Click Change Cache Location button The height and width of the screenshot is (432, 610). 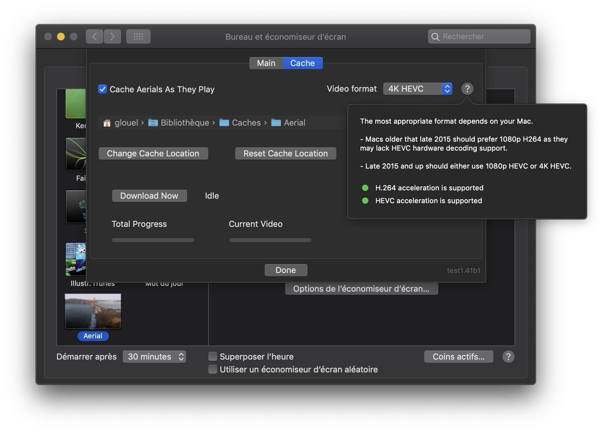[x=153, y=154]
